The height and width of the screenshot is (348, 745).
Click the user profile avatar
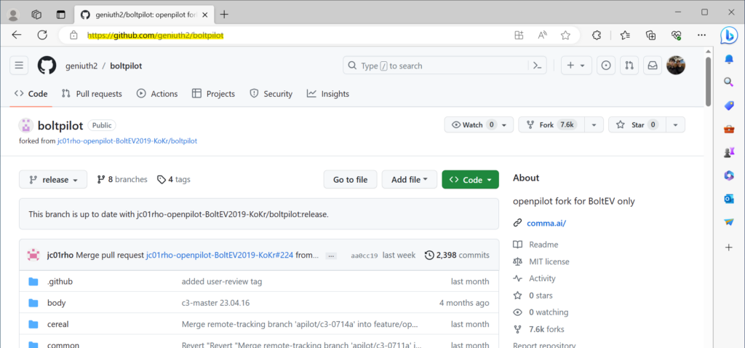click(x=676, y=66)
